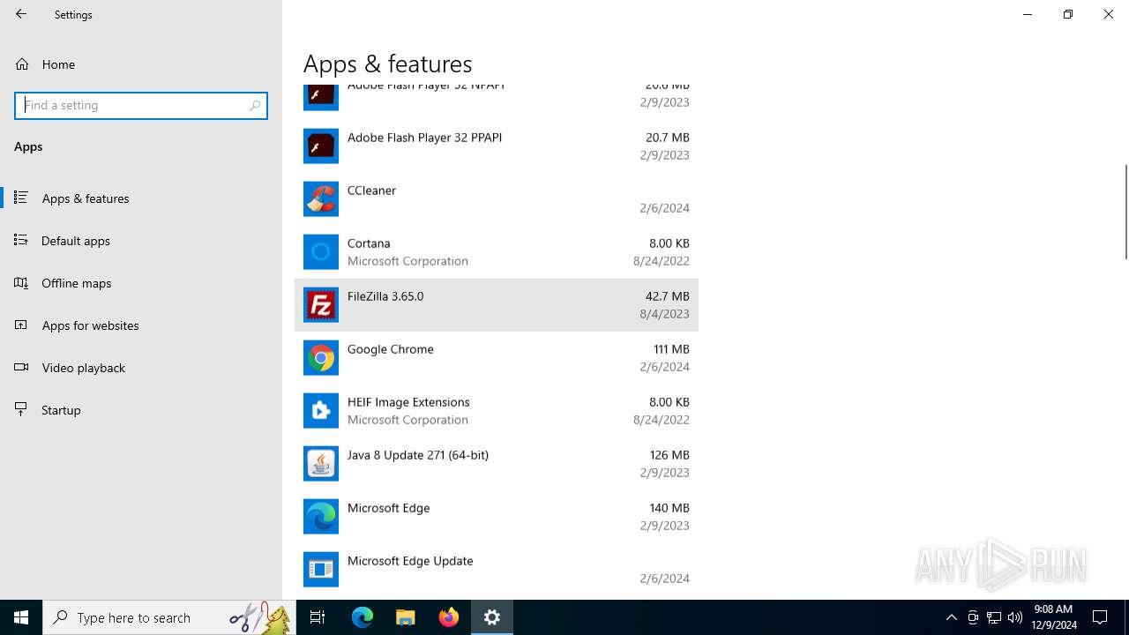Click the Video playback sidebar icon
This screenshot has width=1129, height=635.
coord(21,368)
